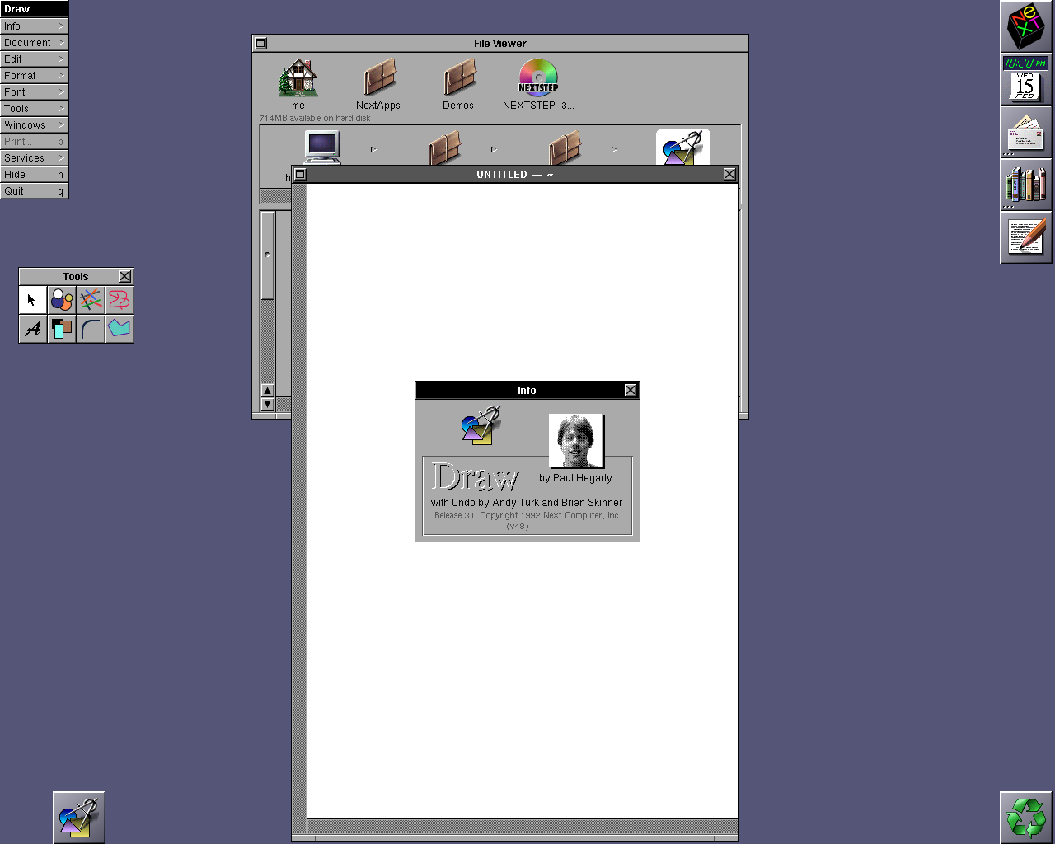Viewport: 1055px width, 844px height.
Task: Select the line drawing tool
Action: tap(91, 300)
